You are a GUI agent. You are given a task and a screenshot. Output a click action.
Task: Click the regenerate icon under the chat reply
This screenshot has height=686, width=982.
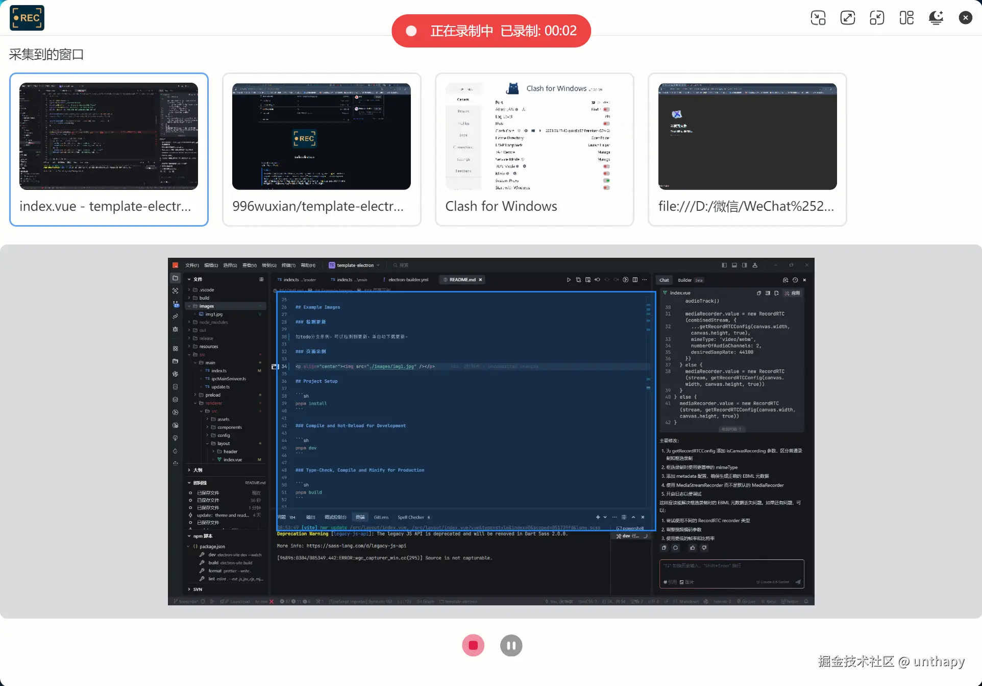coord(675,548)
